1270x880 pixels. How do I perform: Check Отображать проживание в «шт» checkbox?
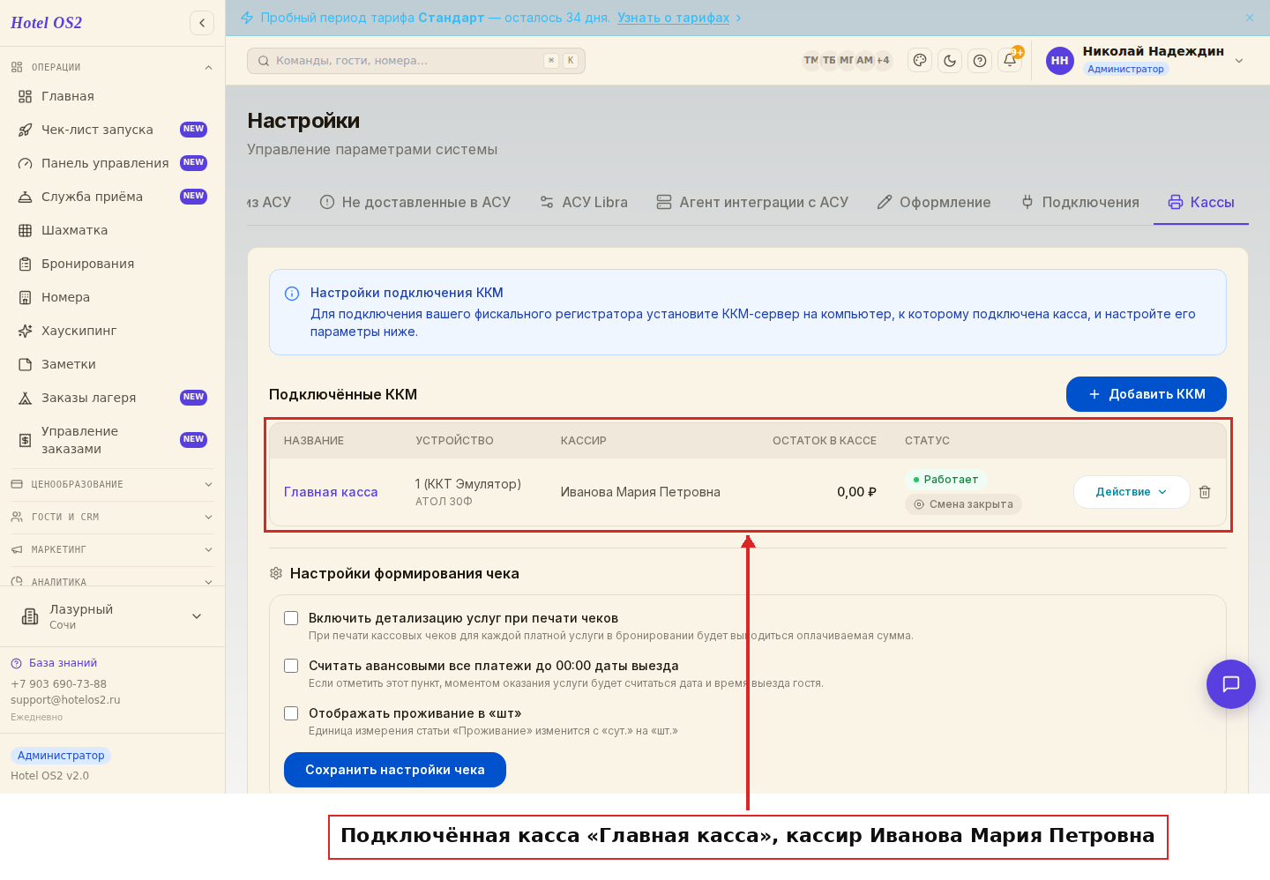pos(291,713)
